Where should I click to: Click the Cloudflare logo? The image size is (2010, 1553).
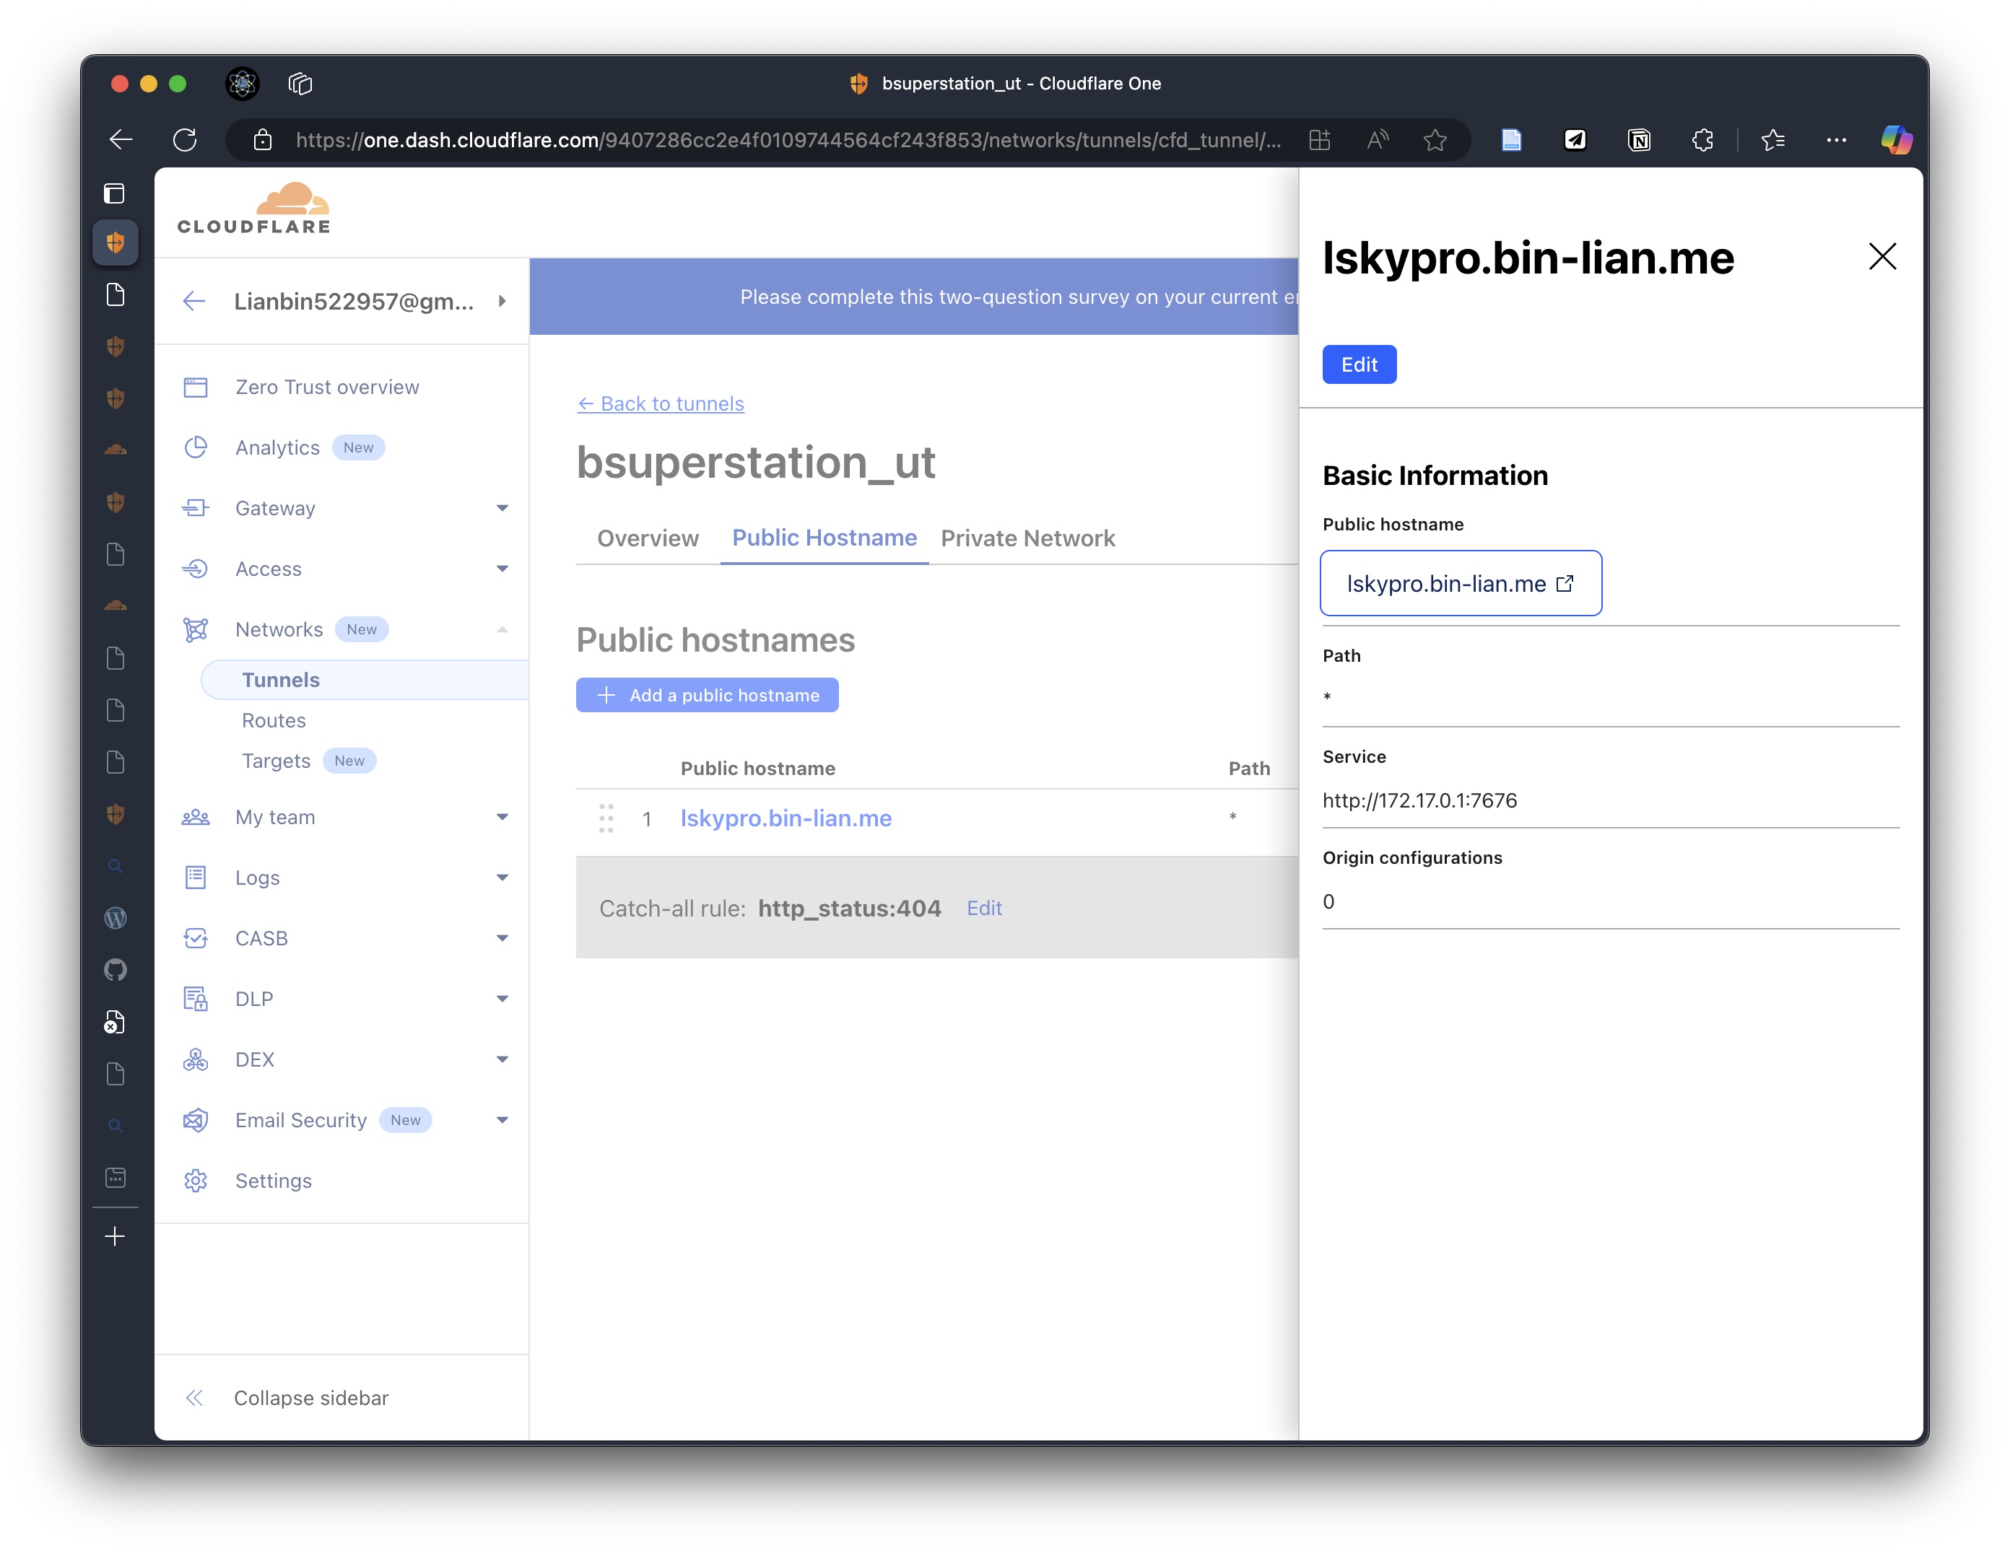[254, 210]
